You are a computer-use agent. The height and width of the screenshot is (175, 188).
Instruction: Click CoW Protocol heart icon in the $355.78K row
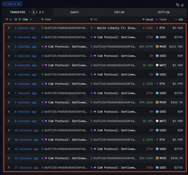[46, 47]
